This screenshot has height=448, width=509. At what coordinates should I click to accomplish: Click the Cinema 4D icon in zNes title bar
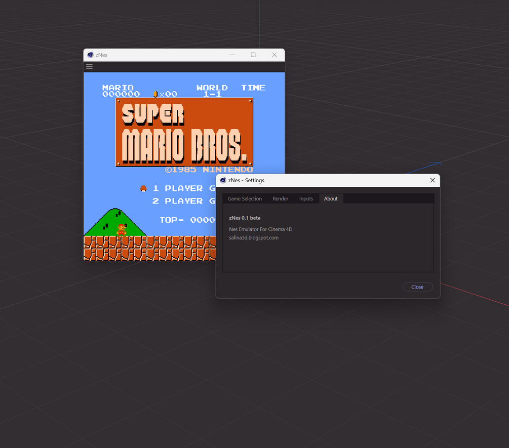pos(91,55)
